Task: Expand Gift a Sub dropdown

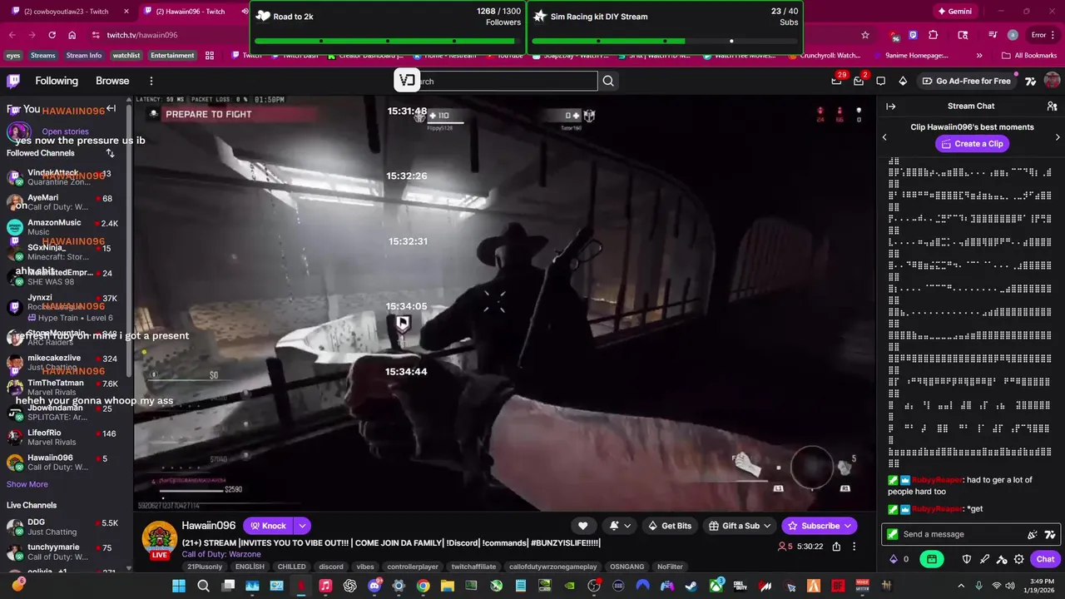Action: pos(767,526)
